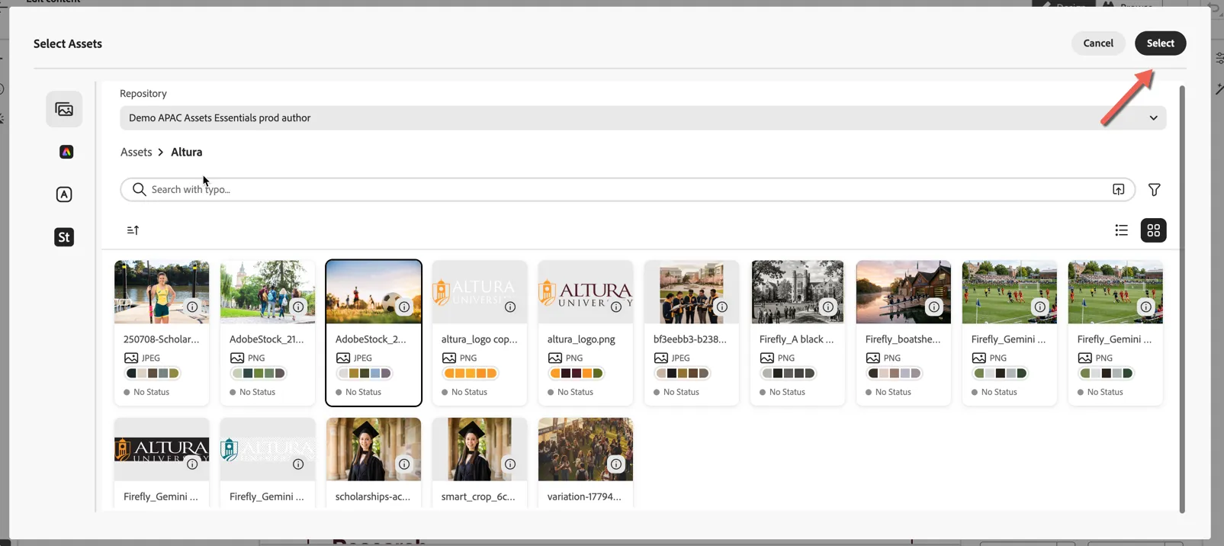Click color palette on altura_logo.png card
Image resolution: width=1224 pixels, height=546 pixels.
click(576, 373)
